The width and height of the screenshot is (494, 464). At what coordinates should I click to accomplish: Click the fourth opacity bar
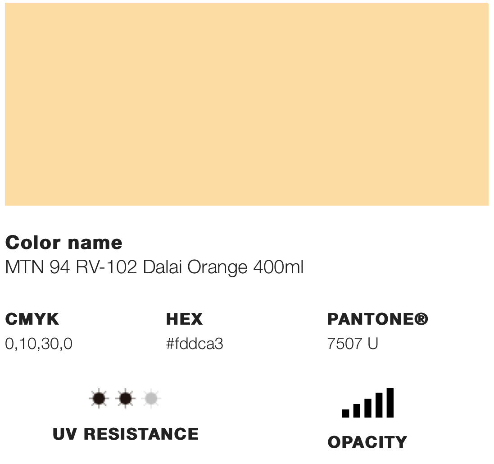coord(379,405)
